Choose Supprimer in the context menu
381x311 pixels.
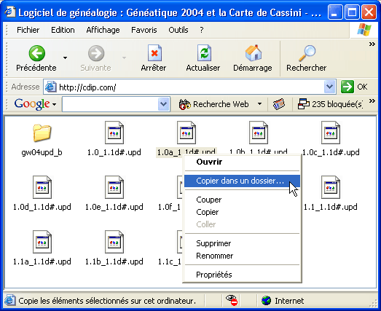[x=243, y=243]
